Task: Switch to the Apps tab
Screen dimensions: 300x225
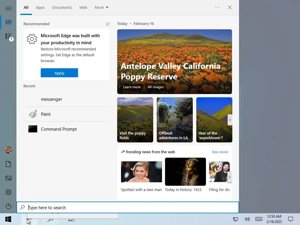Action: click(x=40, y=7)
